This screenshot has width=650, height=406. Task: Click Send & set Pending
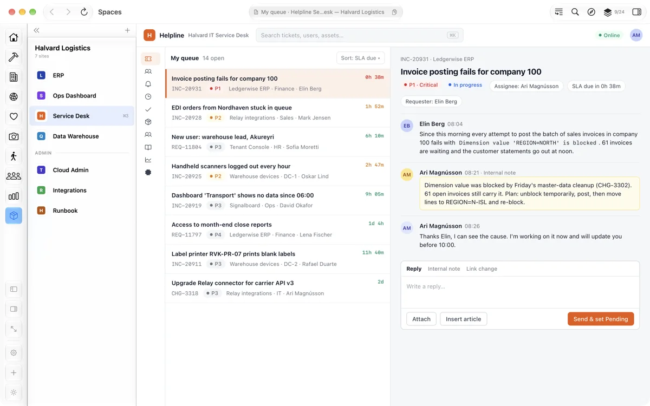[x=601, y=319]
